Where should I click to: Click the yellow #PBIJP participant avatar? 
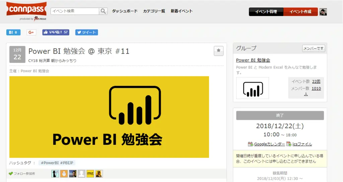point(90,174)
